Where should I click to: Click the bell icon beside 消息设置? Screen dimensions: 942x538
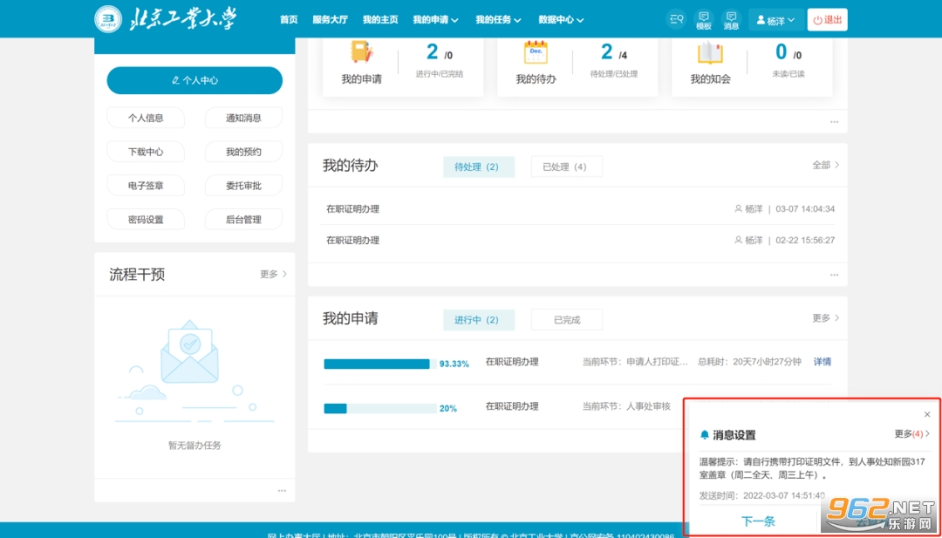tap(705, 435)
